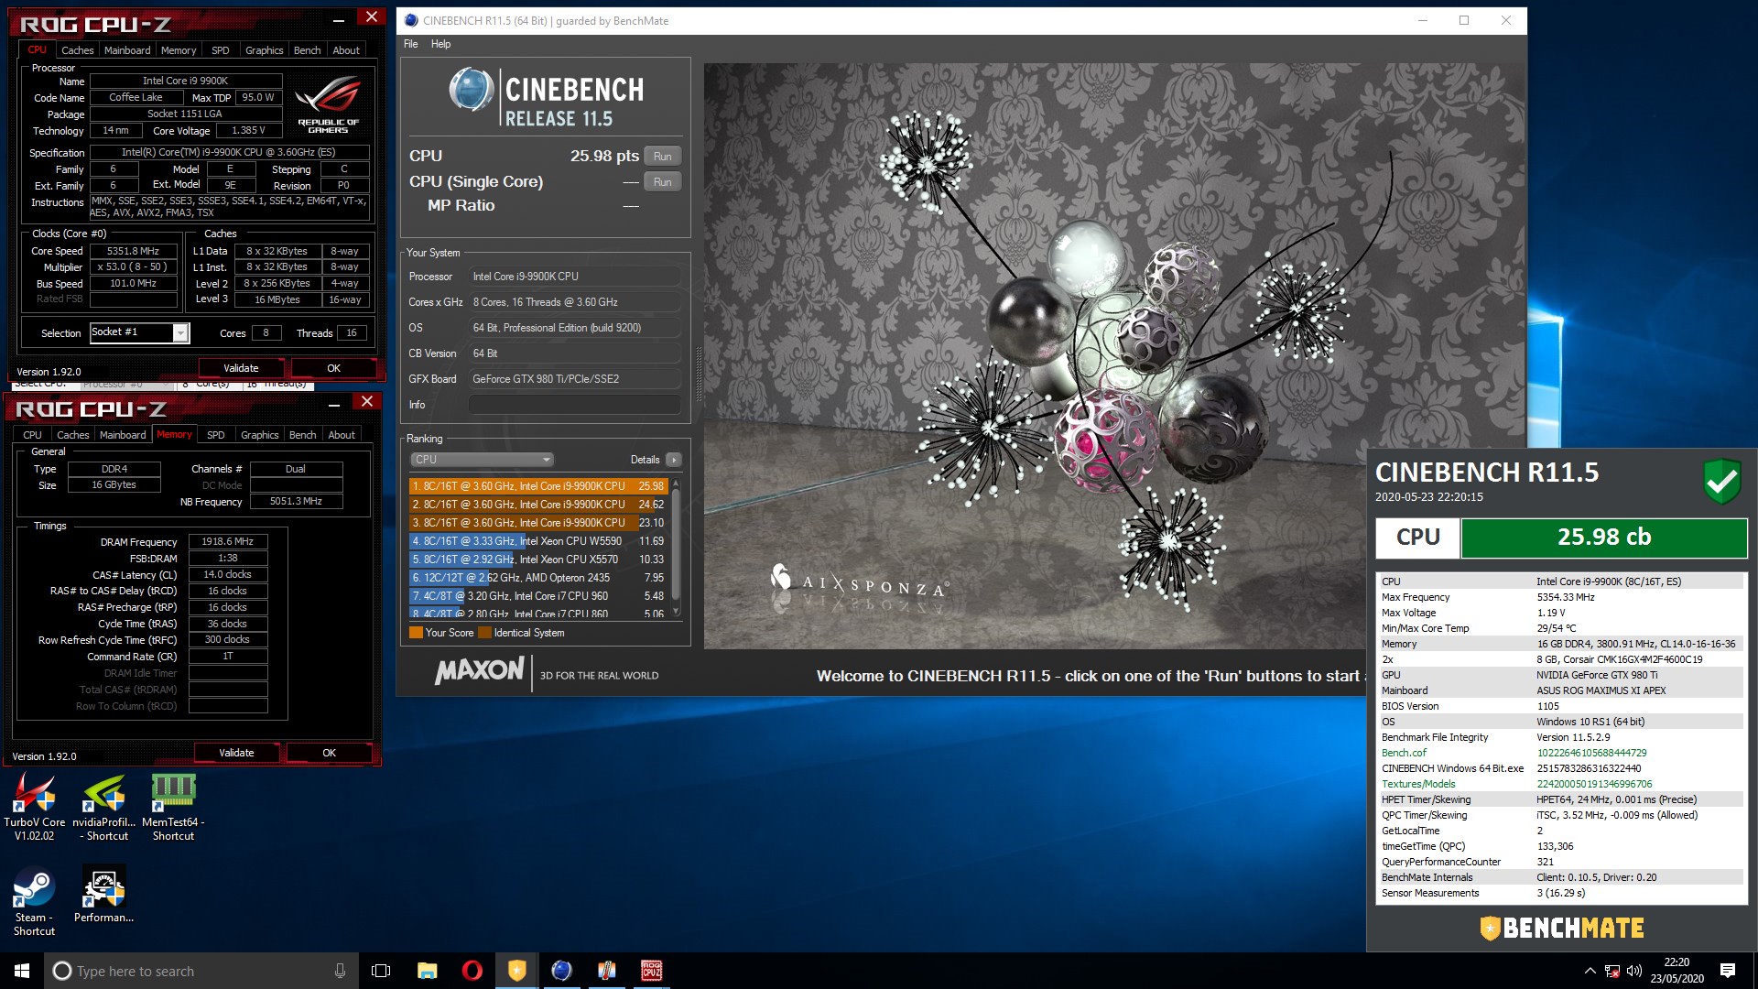Click the NB Frequency 5051.3 MHz value
1758x989 pixels.
click(296, 502)
